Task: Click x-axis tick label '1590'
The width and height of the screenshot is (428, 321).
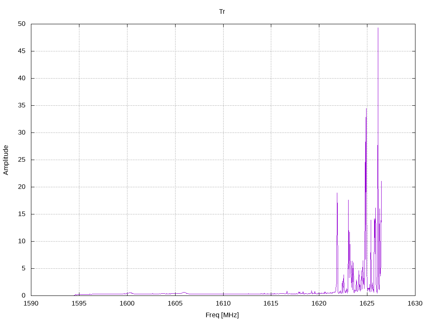Action: (31, 303)
